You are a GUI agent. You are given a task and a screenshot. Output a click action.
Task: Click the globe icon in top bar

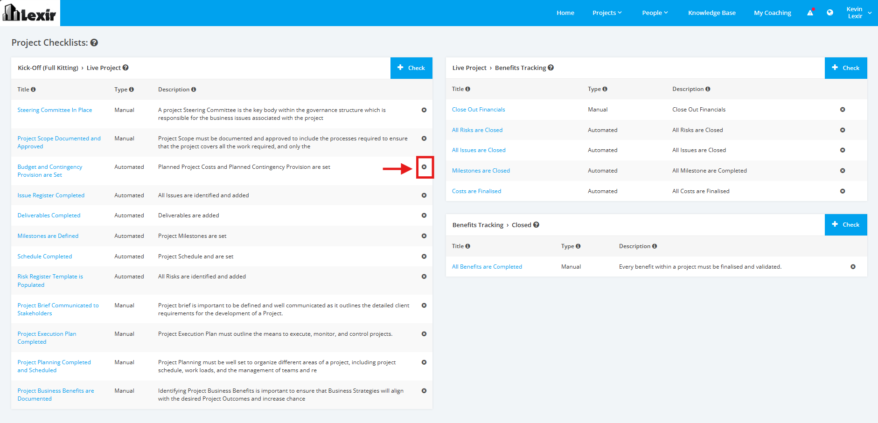tap(830, 13)
